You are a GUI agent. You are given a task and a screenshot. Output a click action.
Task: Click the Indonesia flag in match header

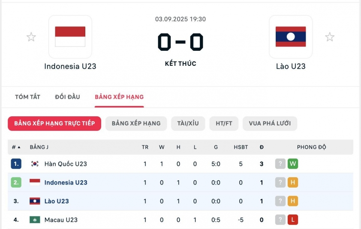click(x=70, y=37)
